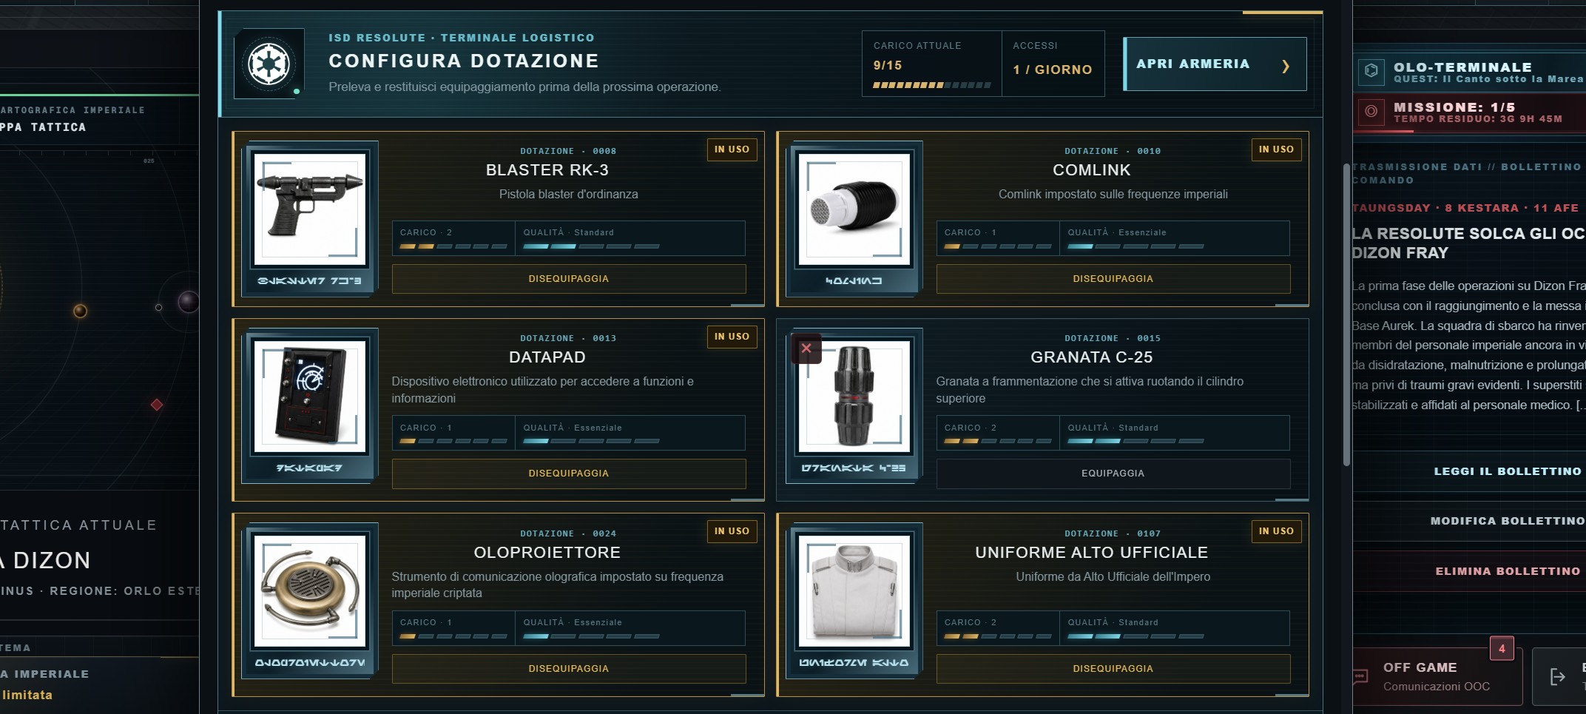Image resolution: width=1586 pixels, height=714 pixels.
Task: Click the Granata C-25 Carico bar
Action: pos(998,441)
